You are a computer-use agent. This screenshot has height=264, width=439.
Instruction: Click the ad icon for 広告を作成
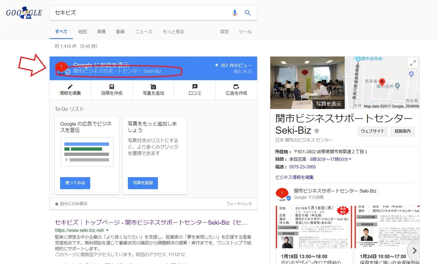click(236, 87)
